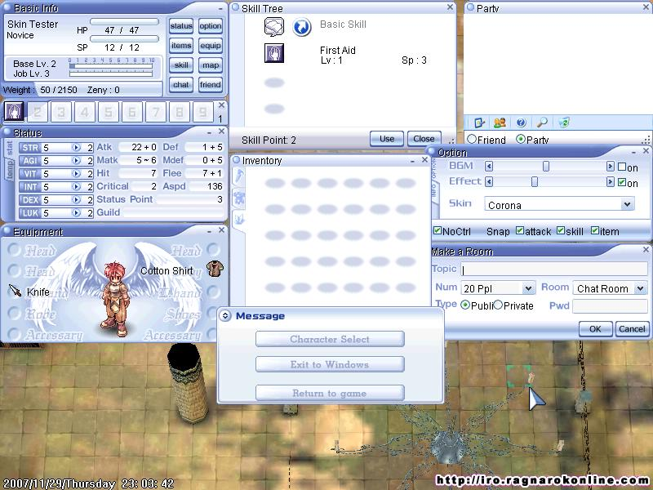Open help with the question mark icon

(x=521, y=122)
